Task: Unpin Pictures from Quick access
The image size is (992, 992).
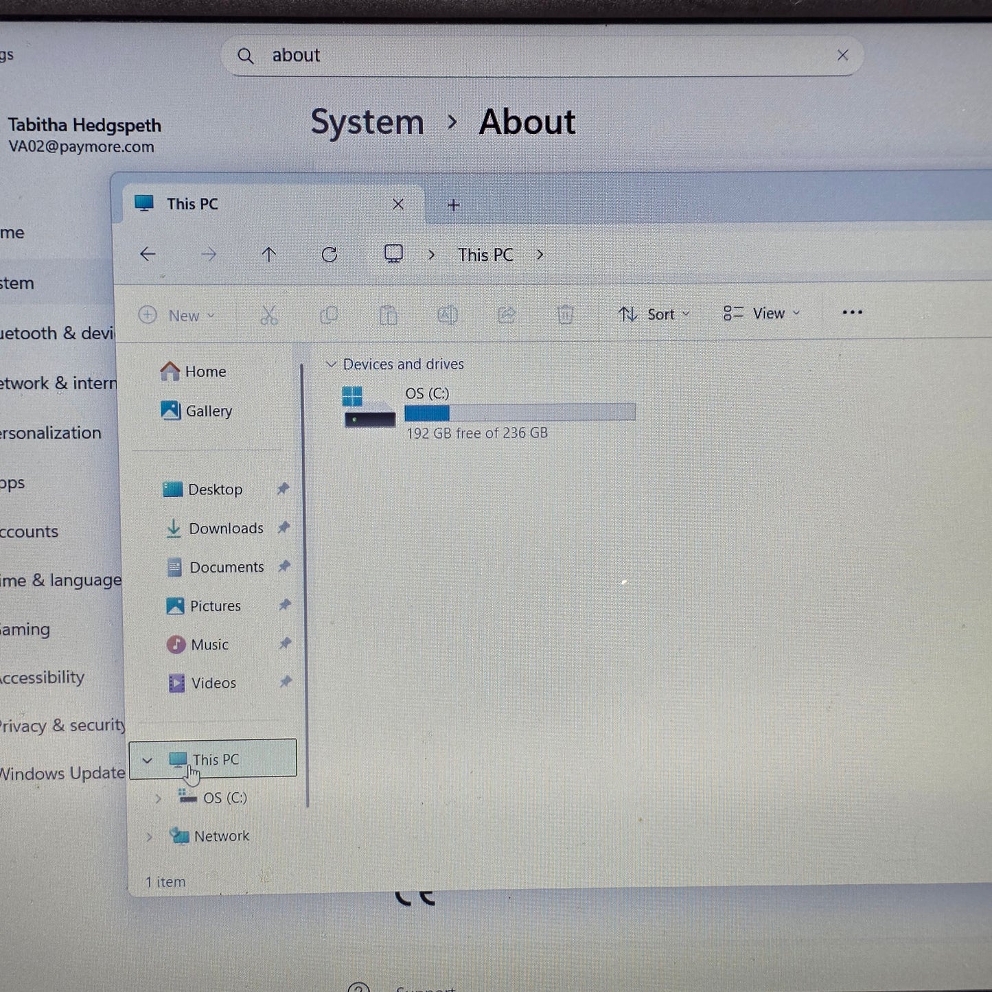Action: point(284,605)
